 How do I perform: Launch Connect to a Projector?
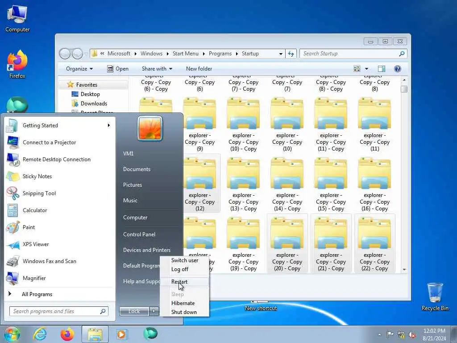click(x=60, y=142)
